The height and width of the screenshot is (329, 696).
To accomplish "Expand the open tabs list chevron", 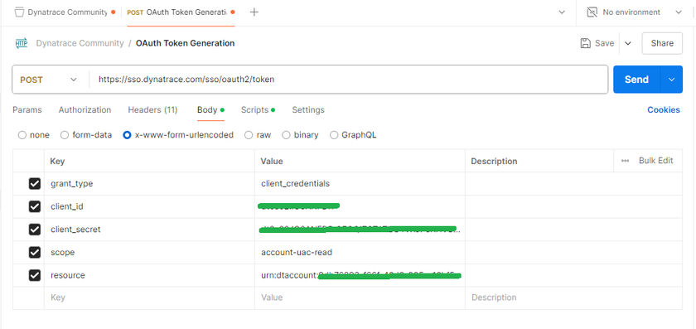I will 562,12.
